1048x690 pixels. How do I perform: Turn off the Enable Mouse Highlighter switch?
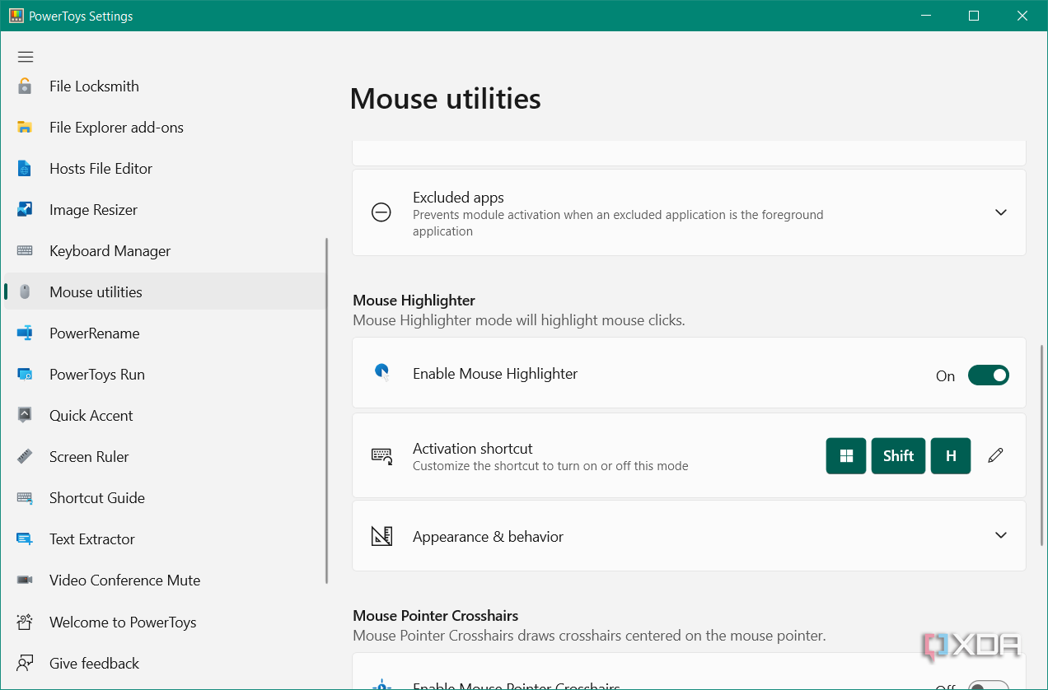click(x=988, y=375)
